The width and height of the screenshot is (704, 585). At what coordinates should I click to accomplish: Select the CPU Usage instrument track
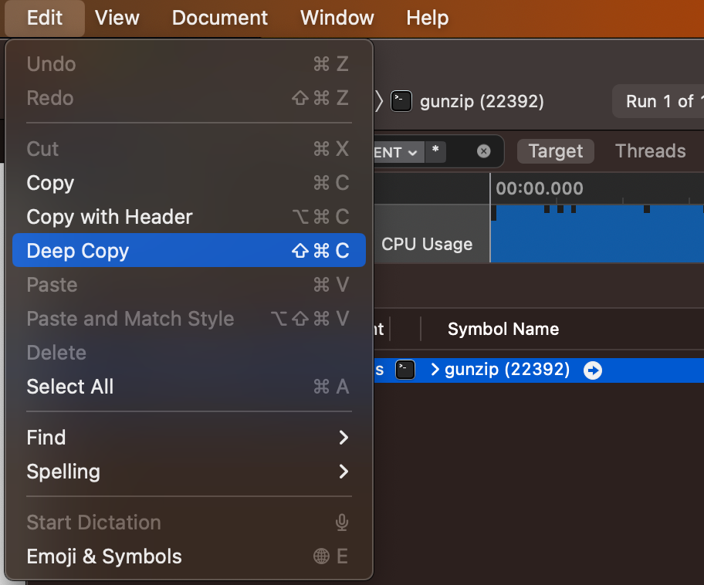pyautogui.click(x=427, y=244)
